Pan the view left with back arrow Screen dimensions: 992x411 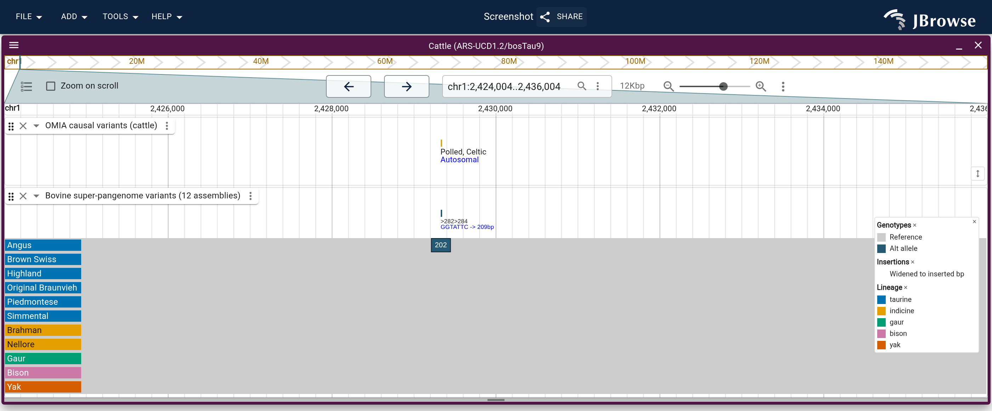click(x=349, y=86)
